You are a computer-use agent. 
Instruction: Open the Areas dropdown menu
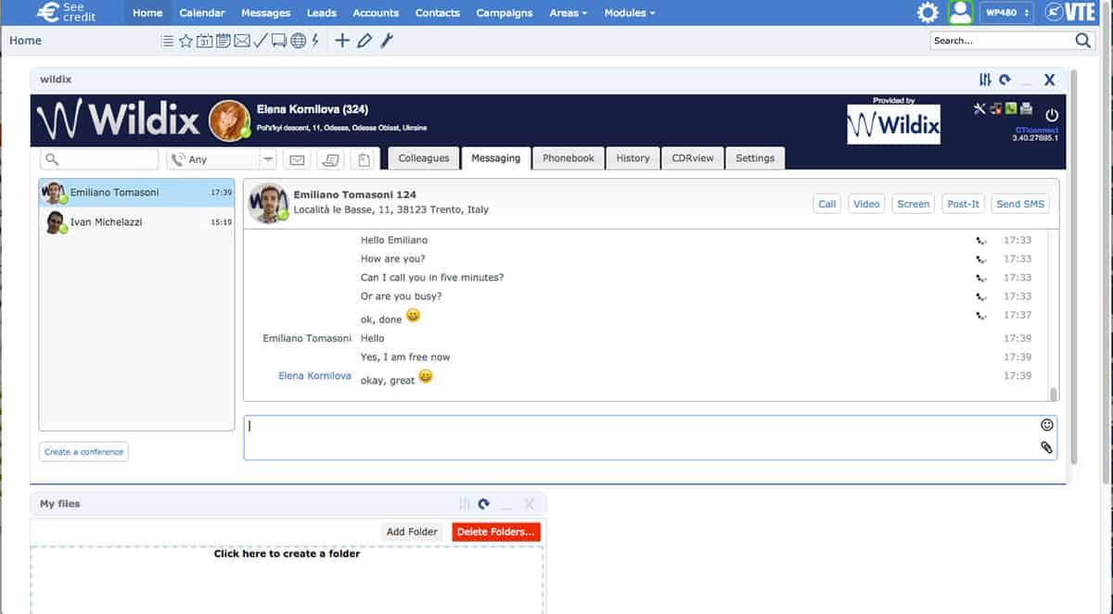point(569,13)
